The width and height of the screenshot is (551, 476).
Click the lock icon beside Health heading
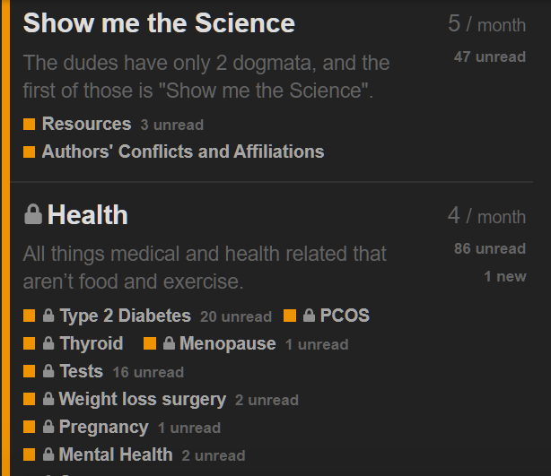click(33, 214)
